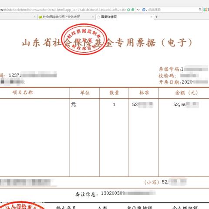This screenshot has height=209, width=209.
Task: Click the red oval 财政票据监制章 seal
Action: pyautogui.click(x=84, y=39)
